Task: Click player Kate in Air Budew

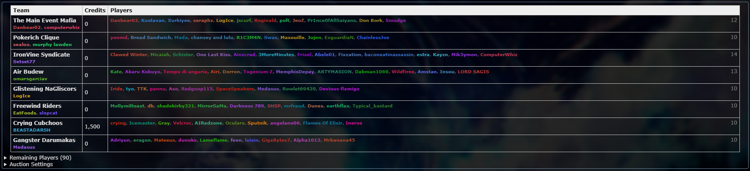Action: pos(116,72)
